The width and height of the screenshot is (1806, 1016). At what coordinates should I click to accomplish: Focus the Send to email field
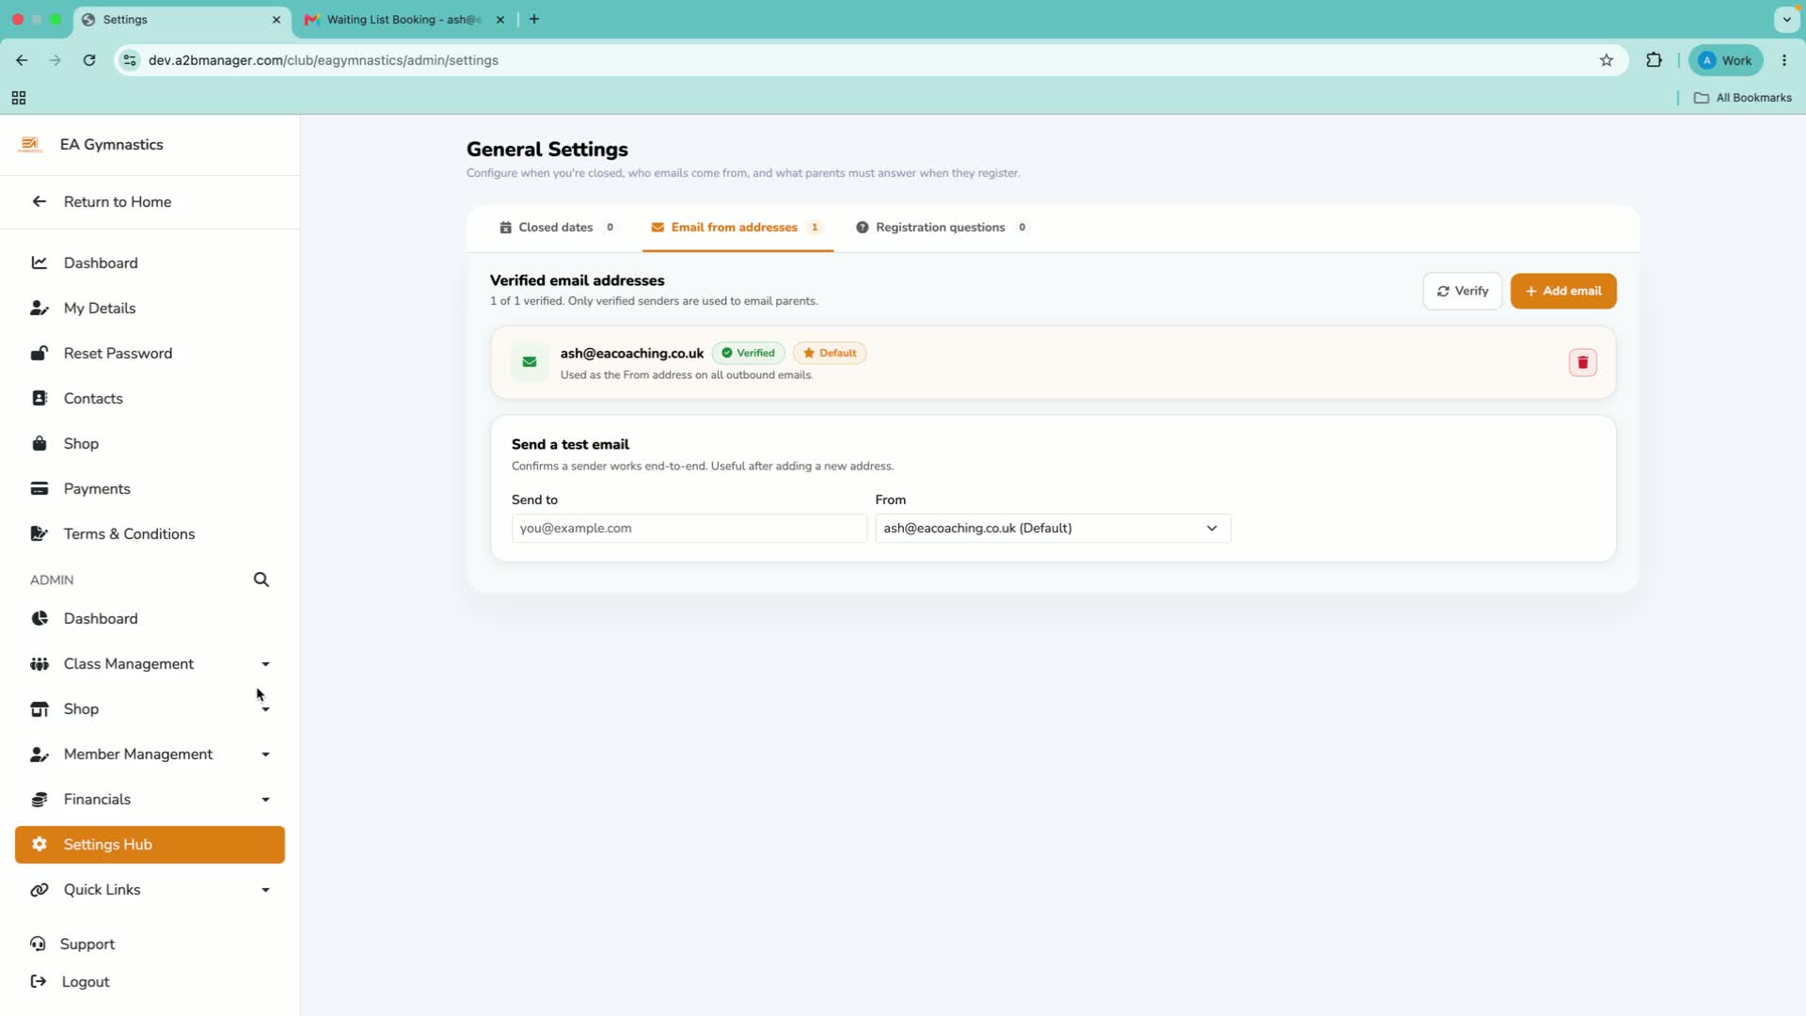(689, 529)
